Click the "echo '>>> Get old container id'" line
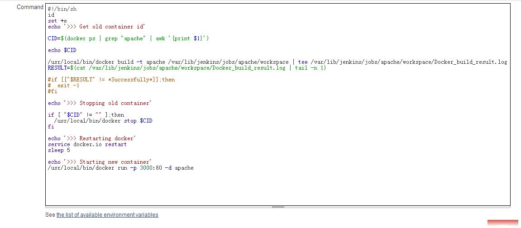521x228 pixels. (x=96, y=27)
